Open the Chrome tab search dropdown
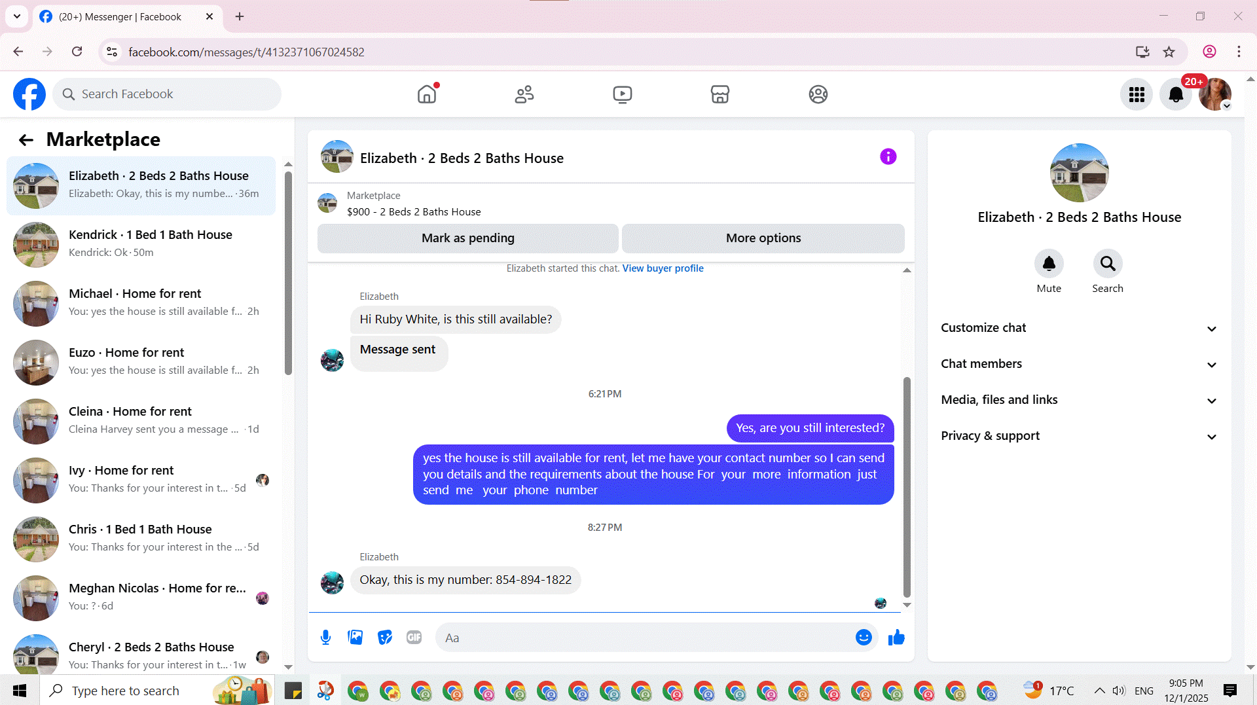 click(x=17, y=16)
